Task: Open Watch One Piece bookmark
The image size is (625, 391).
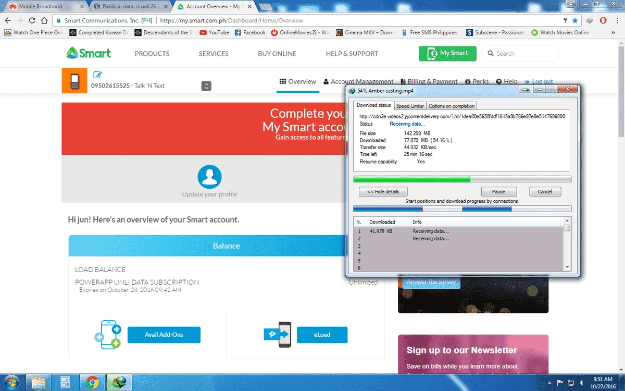Action: click(33, 32)
